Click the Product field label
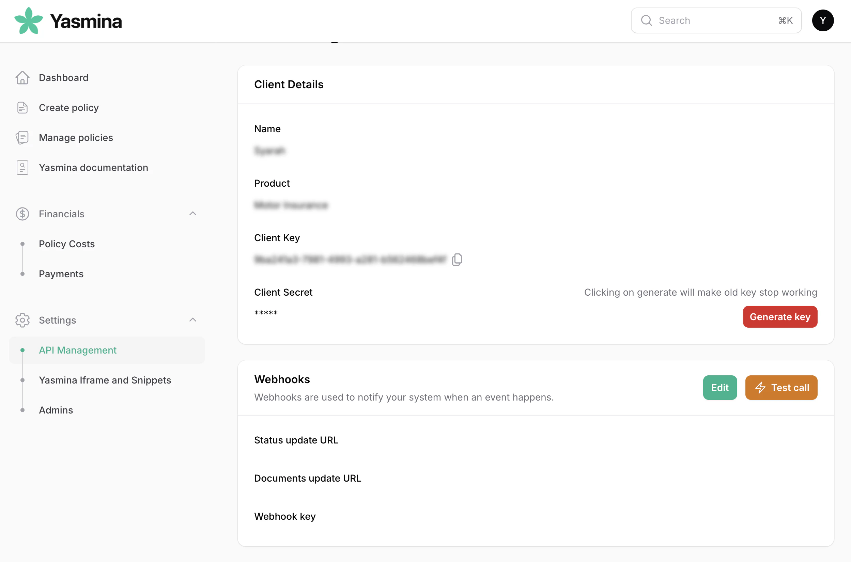This screenshot has height=562, width=851. click(x=272, y=184)
